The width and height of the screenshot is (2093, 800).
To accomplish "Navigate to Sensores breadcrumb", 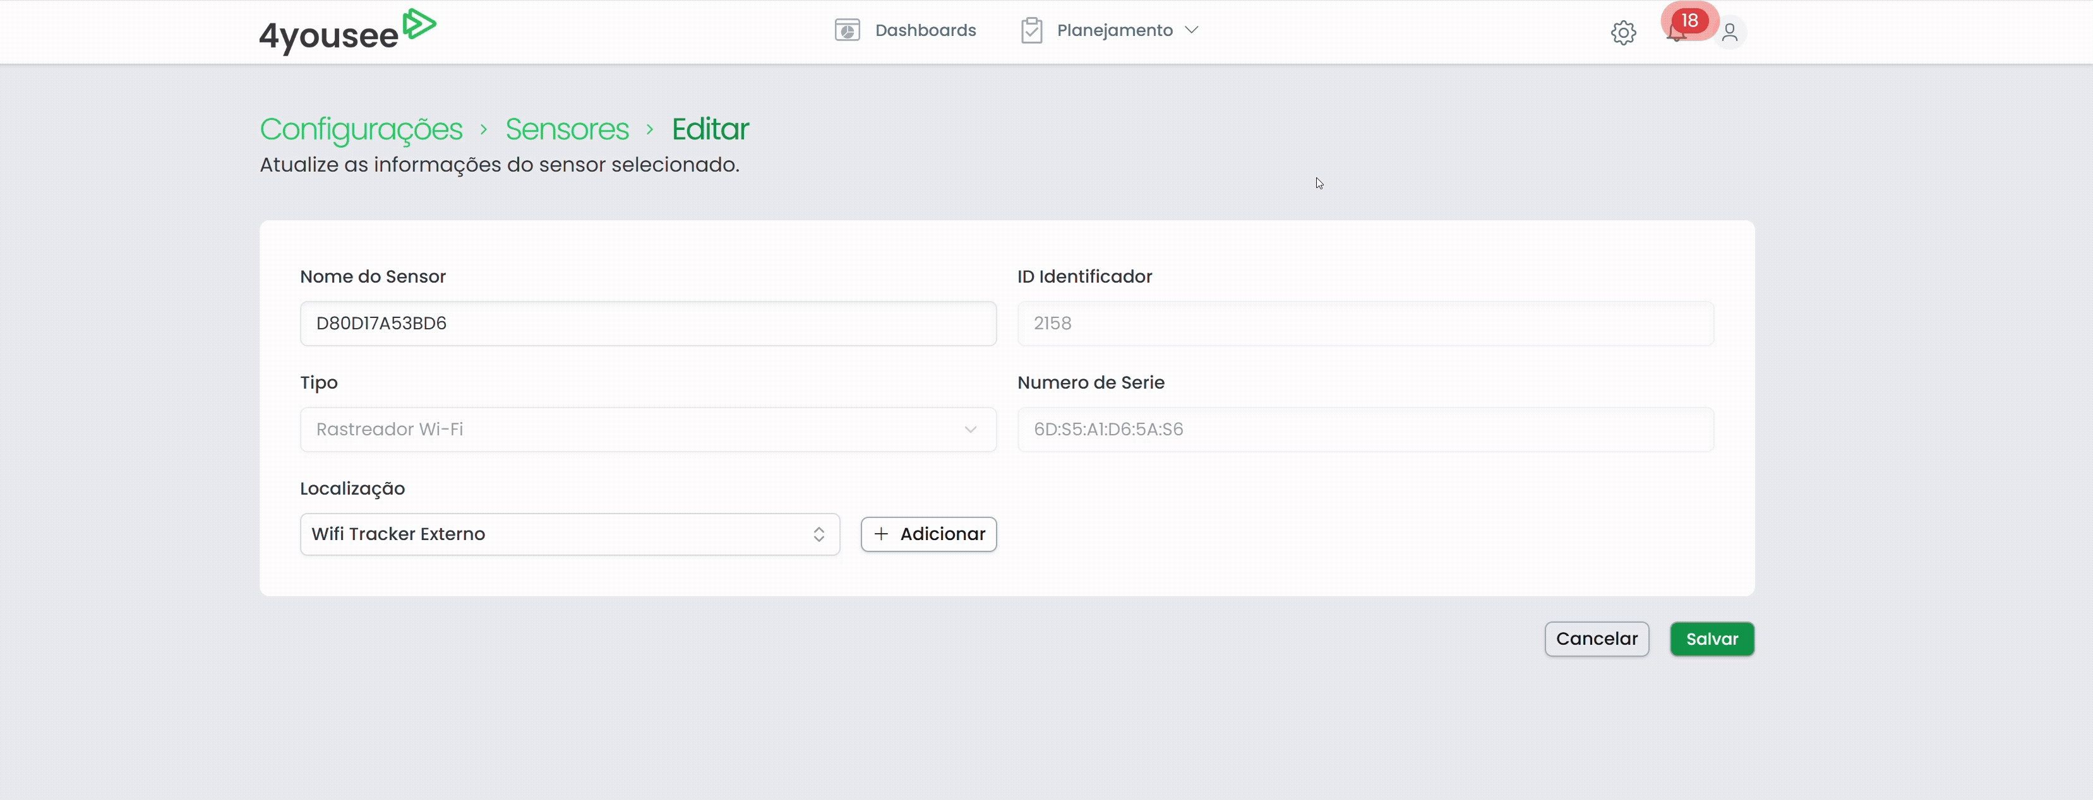I will click(567, 129).
